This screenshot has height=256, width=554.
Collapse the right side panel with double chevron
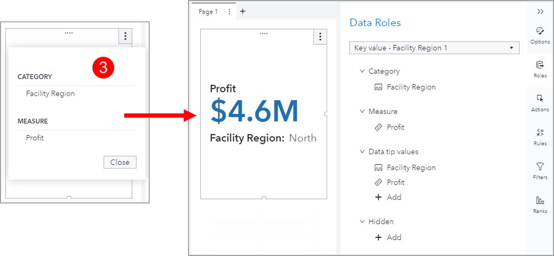click(x=540, y=11)
